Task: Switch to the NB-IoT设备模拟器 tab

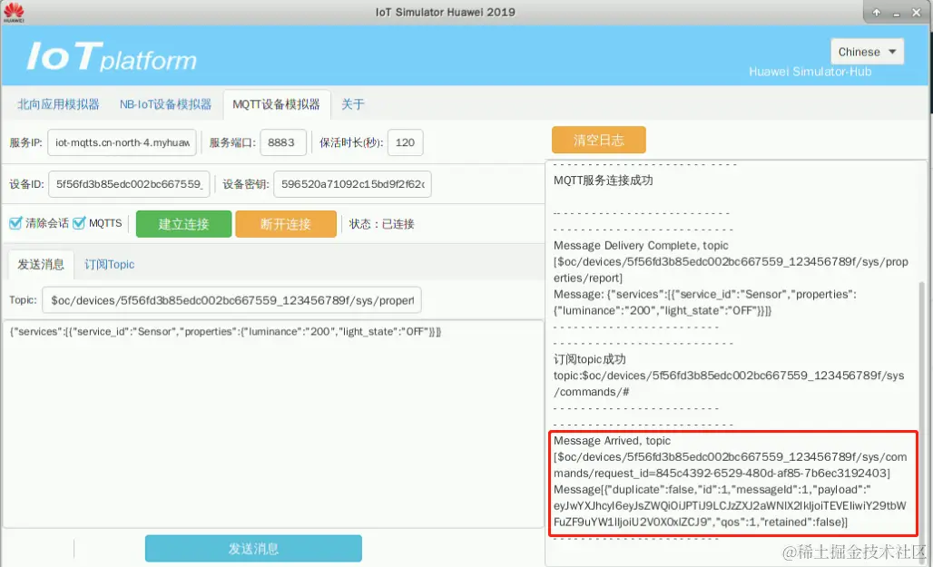Action: (165, 104)
